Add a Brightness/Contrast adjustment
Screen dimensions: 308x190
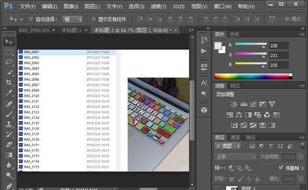click(234, 104)
